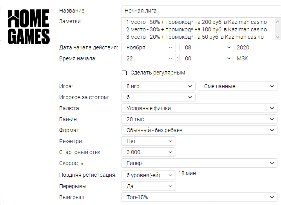Open the 'Смешанные' limit dropdown

(x=238, y=86)
